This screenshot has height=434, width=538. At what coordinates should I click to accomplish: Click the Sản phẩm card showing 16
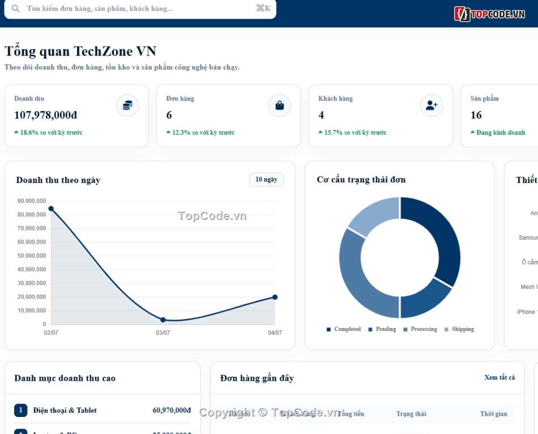coord(499,116)
